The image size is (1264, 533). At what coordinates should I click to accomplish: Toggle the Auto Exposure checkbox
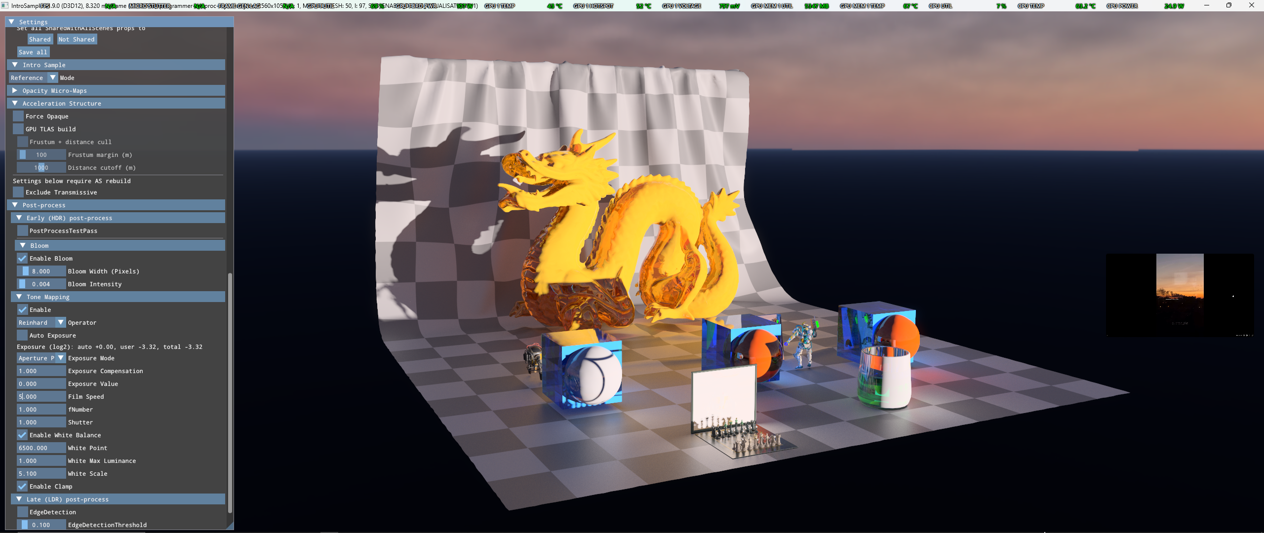(x=22, y=335)
